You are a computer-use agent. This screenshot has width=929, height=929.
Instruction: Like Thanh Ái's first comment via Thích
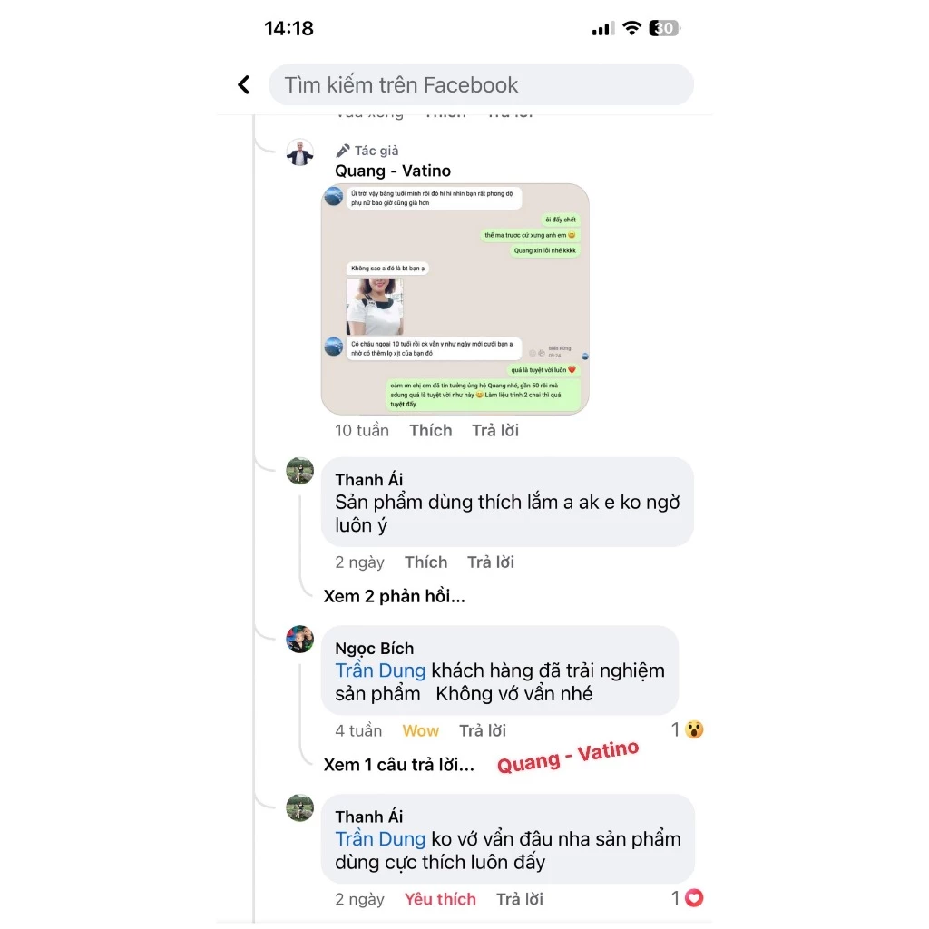(425, 562)
